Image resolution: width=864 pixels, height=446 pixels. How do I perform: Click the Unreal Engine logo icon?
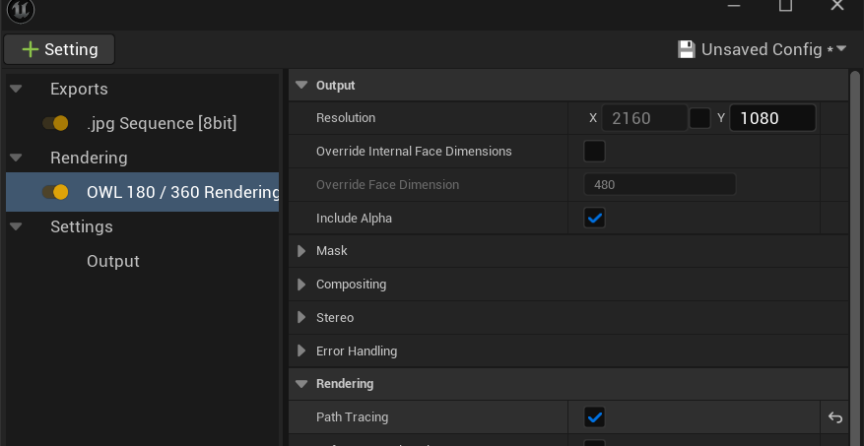point(20,10)
